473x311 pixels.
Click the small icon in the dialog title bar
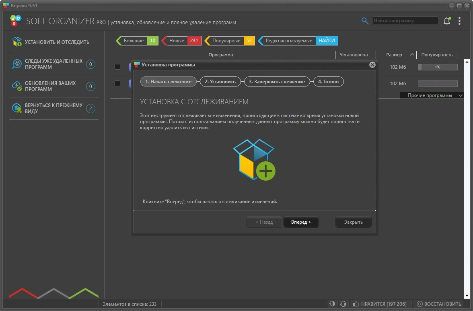(137, 64)
